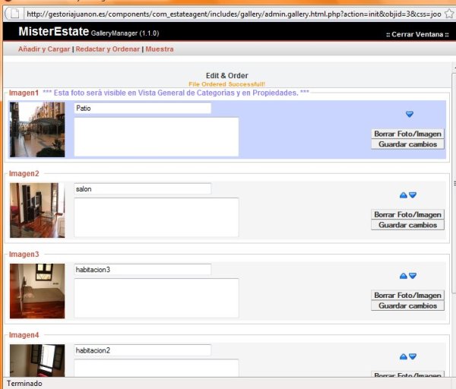
Task: Click the habitacion2 photo thumbnail
Action: 37,360
